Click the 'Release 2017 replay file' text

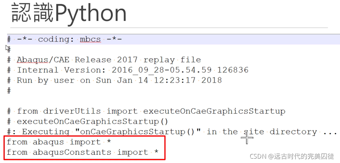tap(138, 60)
